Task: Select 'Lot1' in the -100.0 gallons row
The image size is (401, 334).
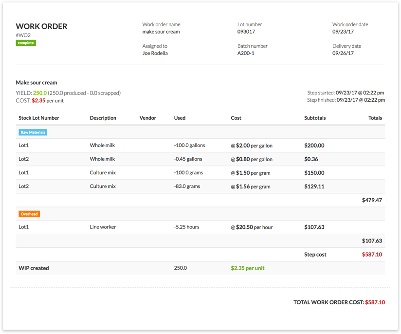Action: pyautogui.click(x=23, y=146)
